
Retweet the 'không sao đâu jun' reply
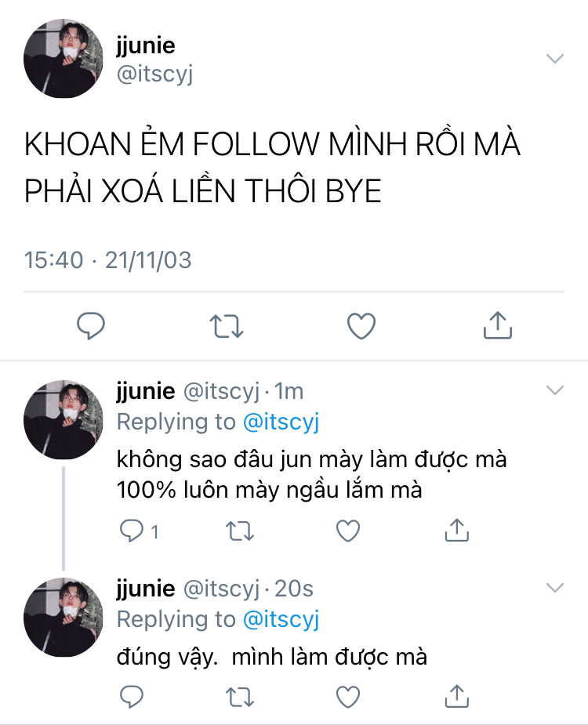(x=240, y=531)
